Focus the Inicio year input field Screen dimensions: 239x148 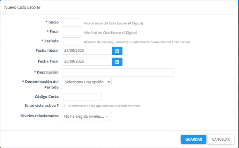tap(72, 23)
